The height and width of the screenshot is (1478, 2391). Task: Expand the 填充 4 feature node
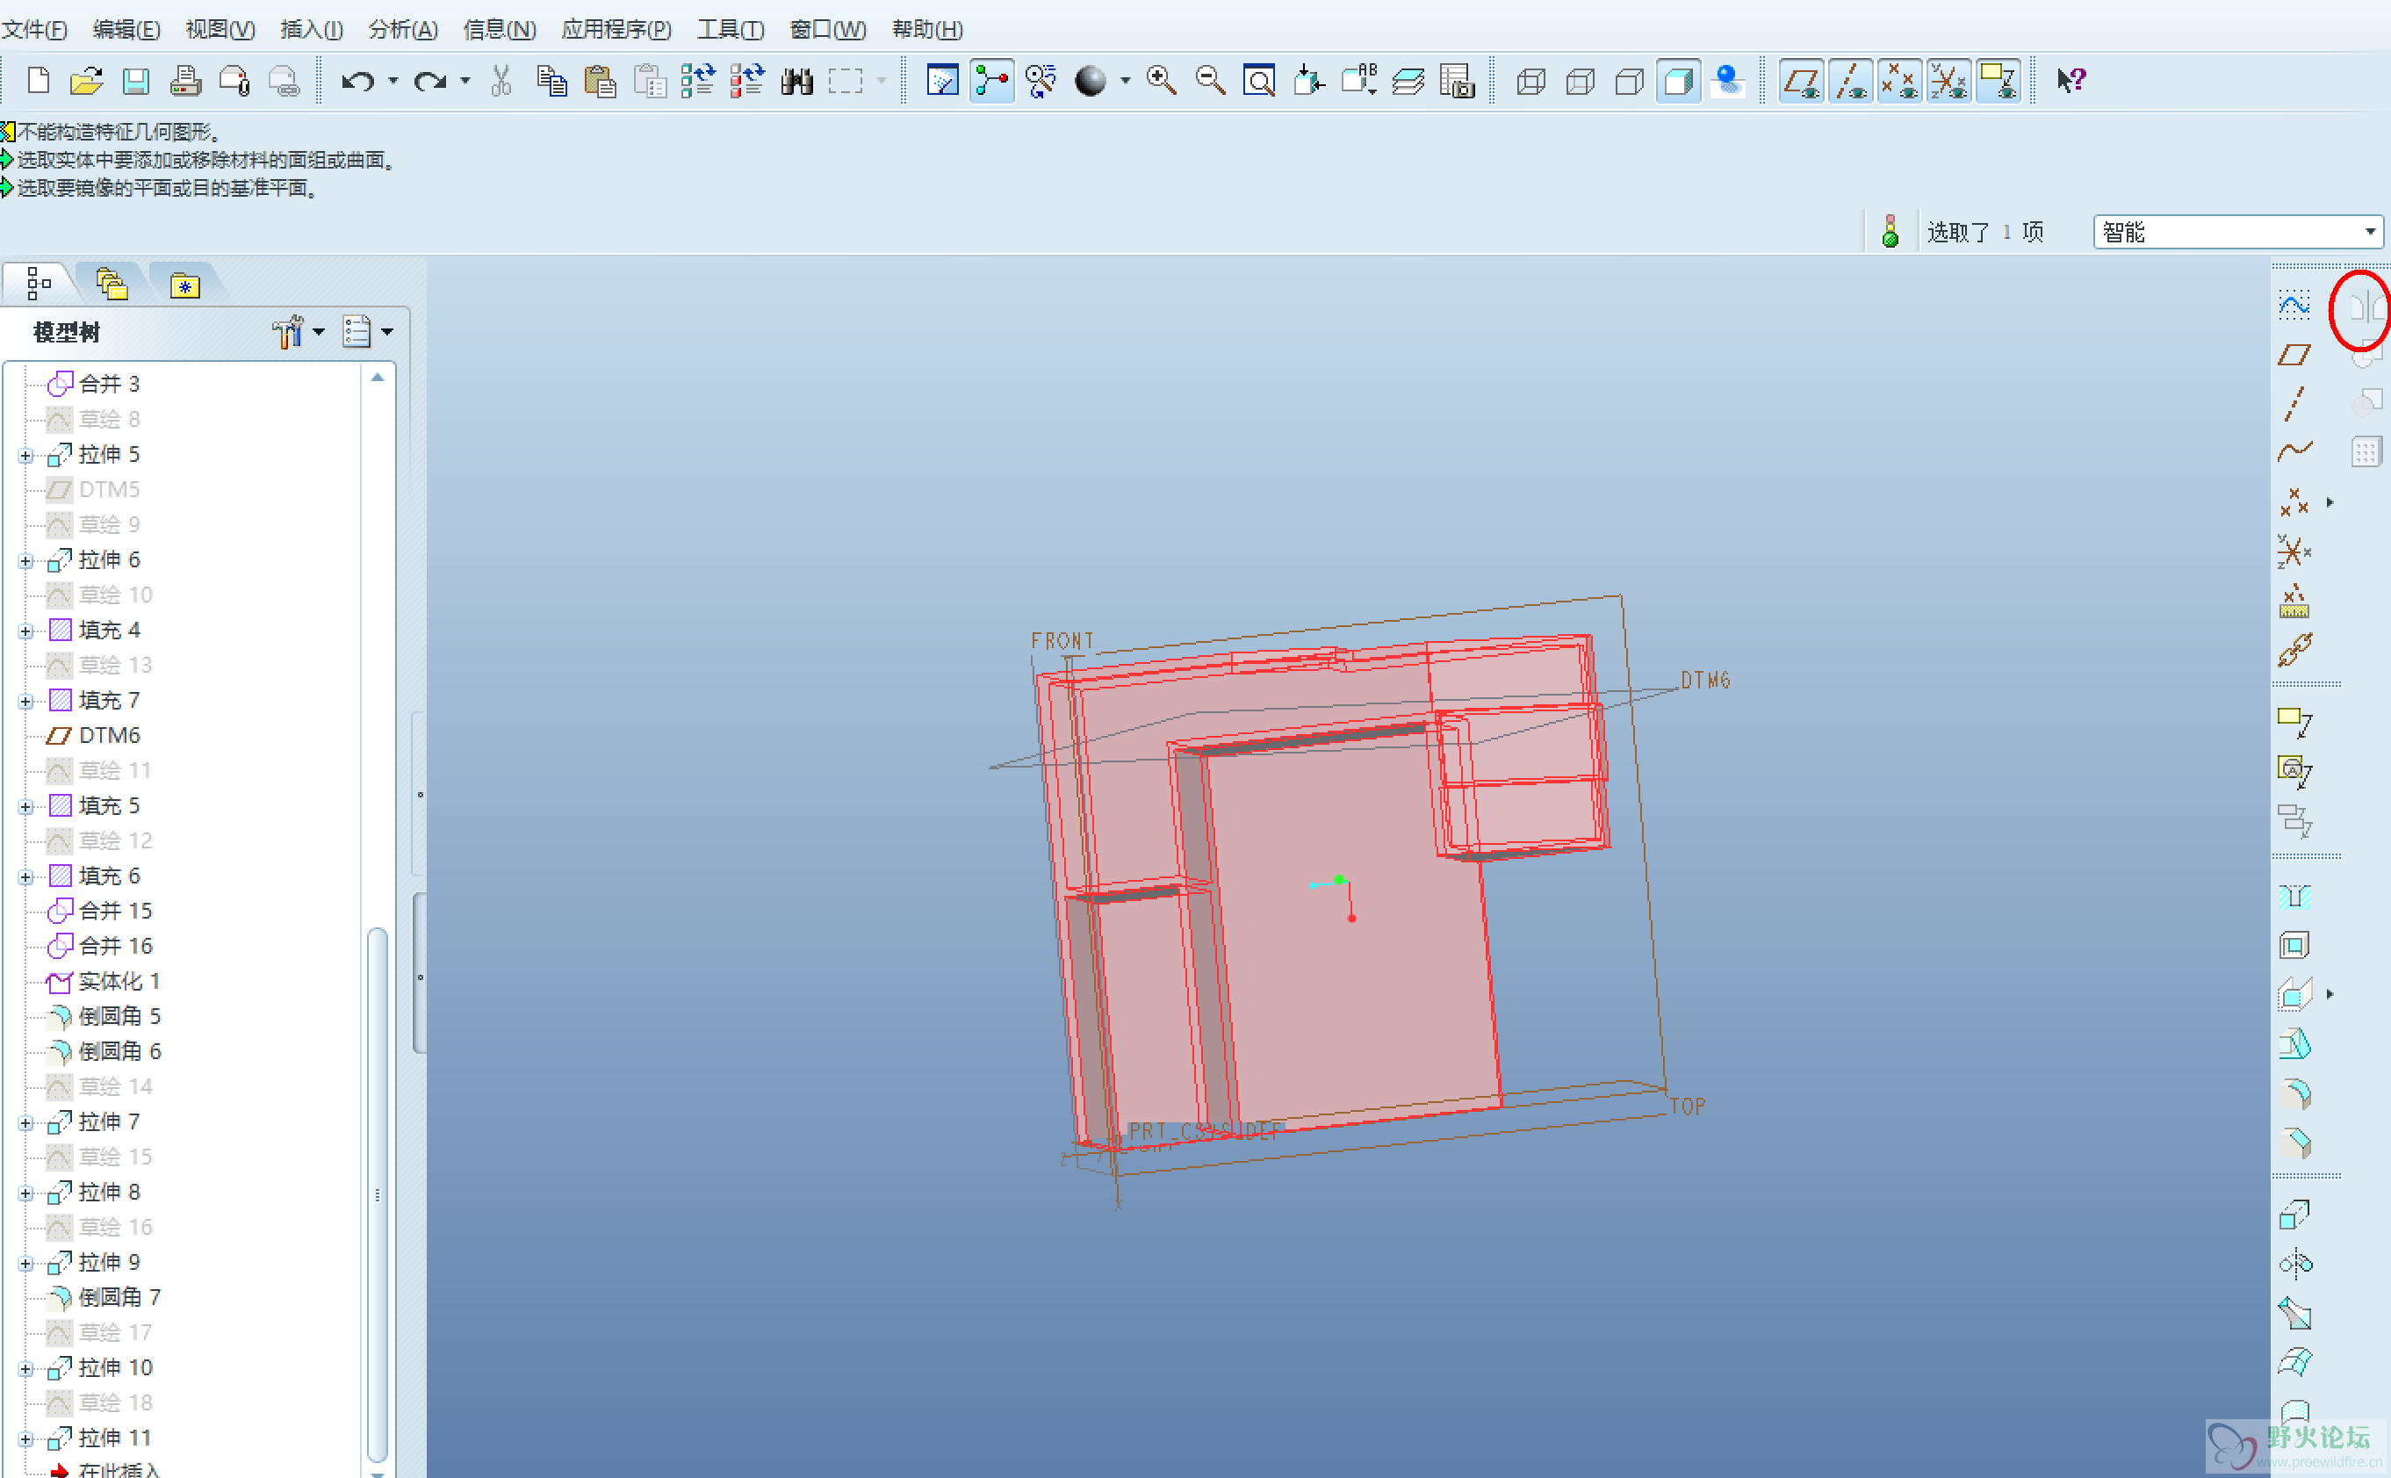25,631
